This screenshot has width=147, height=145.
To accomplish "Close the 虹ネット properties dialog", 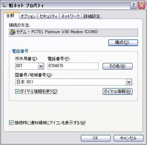I will click(141, 5).
